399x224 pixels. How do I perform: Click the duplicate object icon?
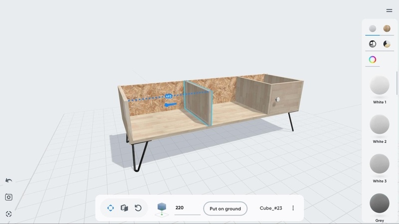(124, 208)
